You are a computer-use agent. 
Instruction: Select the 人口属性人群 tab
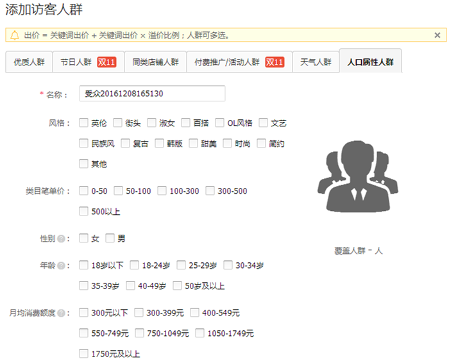click(370, 62)
